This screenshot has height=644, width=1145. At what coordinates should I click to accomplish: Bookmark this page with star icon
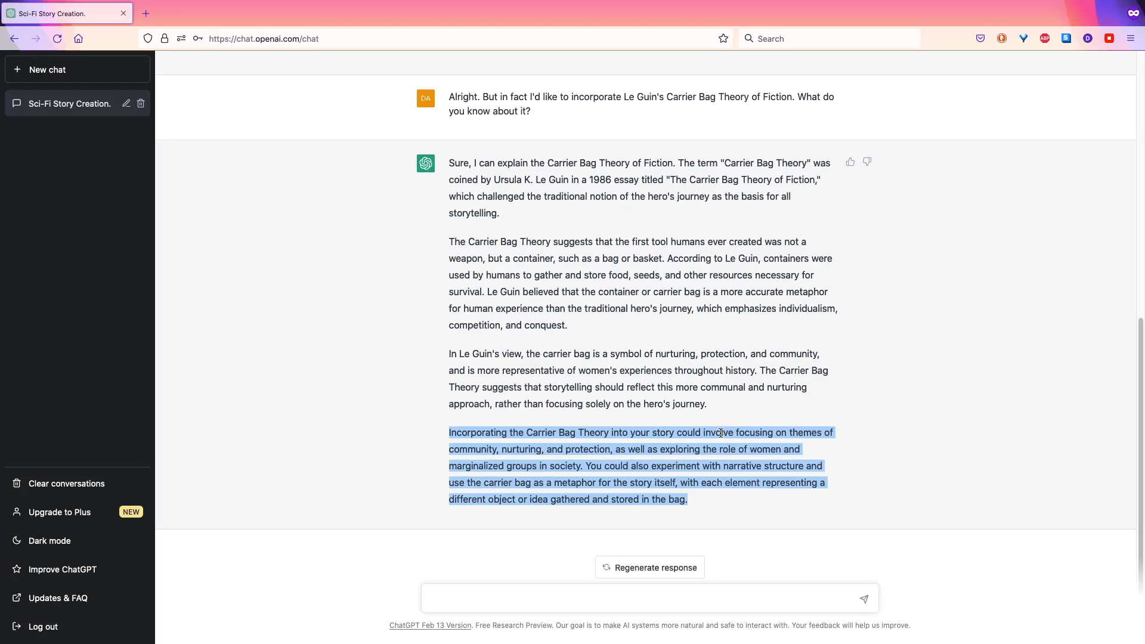coord(723,39)
